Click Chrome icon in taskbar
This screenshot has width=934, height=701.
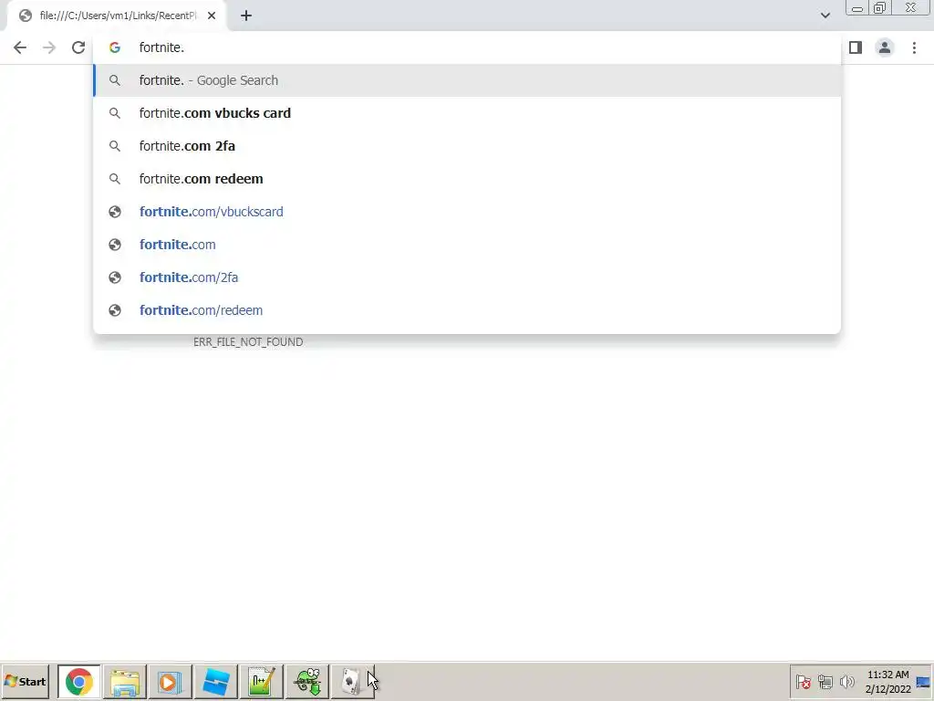click(x=79, y=681)
